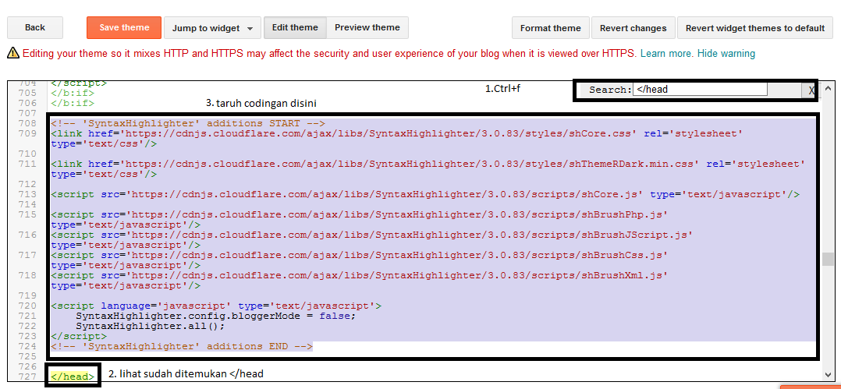Image resolution: width=841 pixels, height=389 pixels.
Task: Click the 'SyntaxHighlighter' additions START comment
Action: point(188,123)
